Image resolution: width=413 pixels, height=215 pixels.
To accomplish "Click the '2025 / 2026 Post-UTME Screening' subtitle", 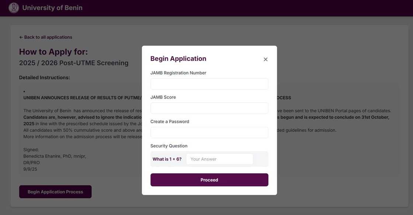I will (74, 62).
